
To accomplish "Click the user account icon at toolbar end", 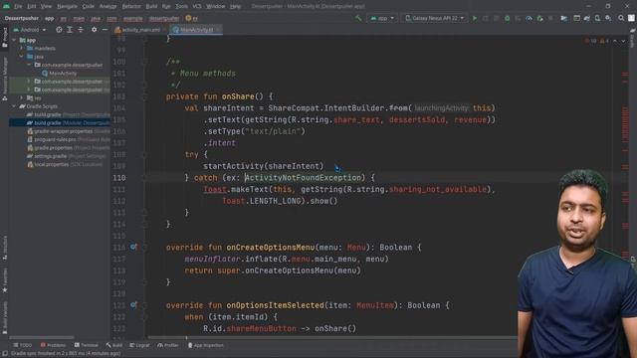I will [x=631, y=18].
